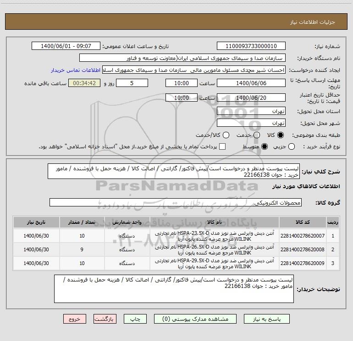Click the استان محل تحویل field
The height and width of the screenshot is (341, 353).
coord(251,111)
